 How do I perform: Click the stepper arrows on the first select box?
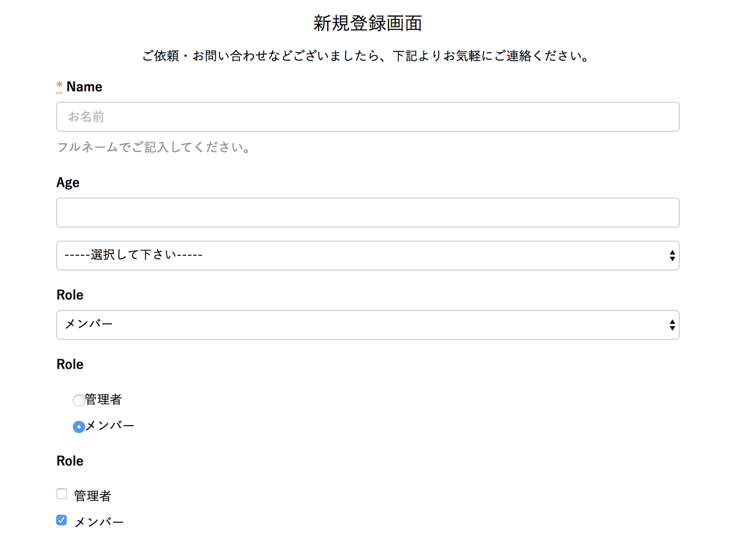672,255
